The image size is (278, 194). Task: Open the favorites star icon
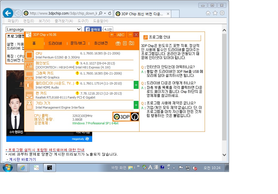215,13
